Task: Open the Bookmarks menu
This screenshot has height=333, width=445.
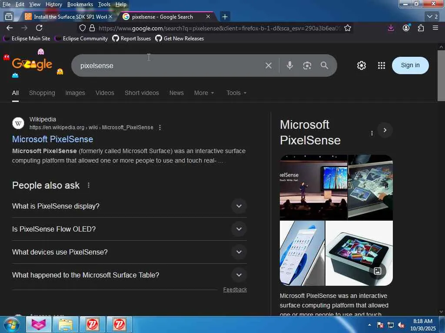Action: [x=80, y=4]
